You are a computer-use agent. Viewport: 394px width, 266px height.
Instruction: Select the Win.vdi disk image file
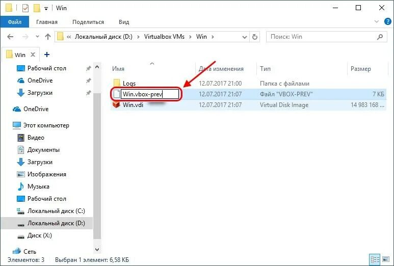tap(133, 105)
